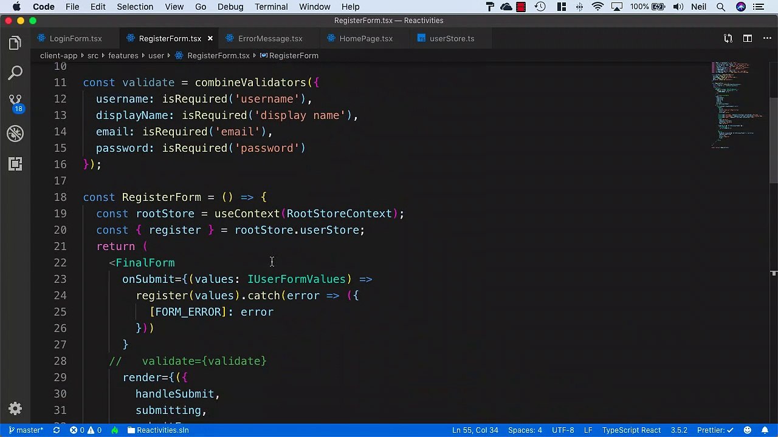The image size is (778, 437).
Task: Close the RegisterForm.tsx tab
Action: click(x=210, y=38)
